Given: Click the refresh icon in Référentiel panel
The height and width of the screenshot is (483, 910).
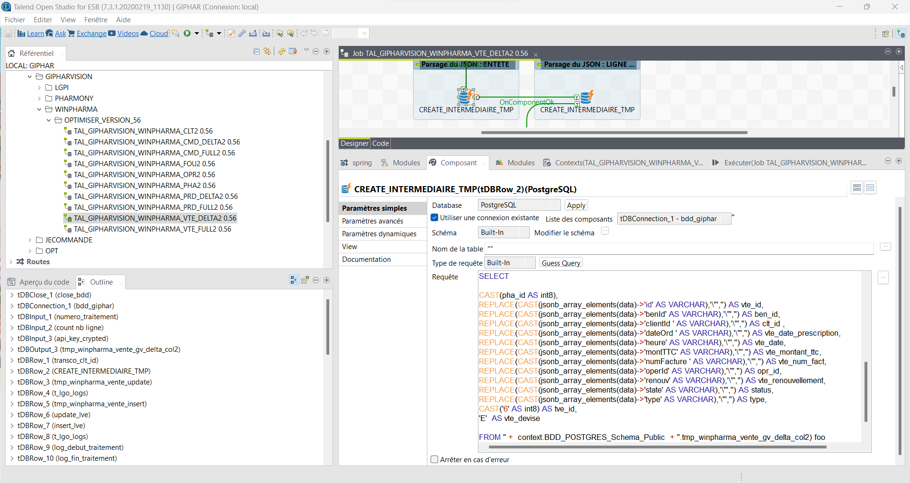Looking at the screenshot, I should [x=281, y=52].
